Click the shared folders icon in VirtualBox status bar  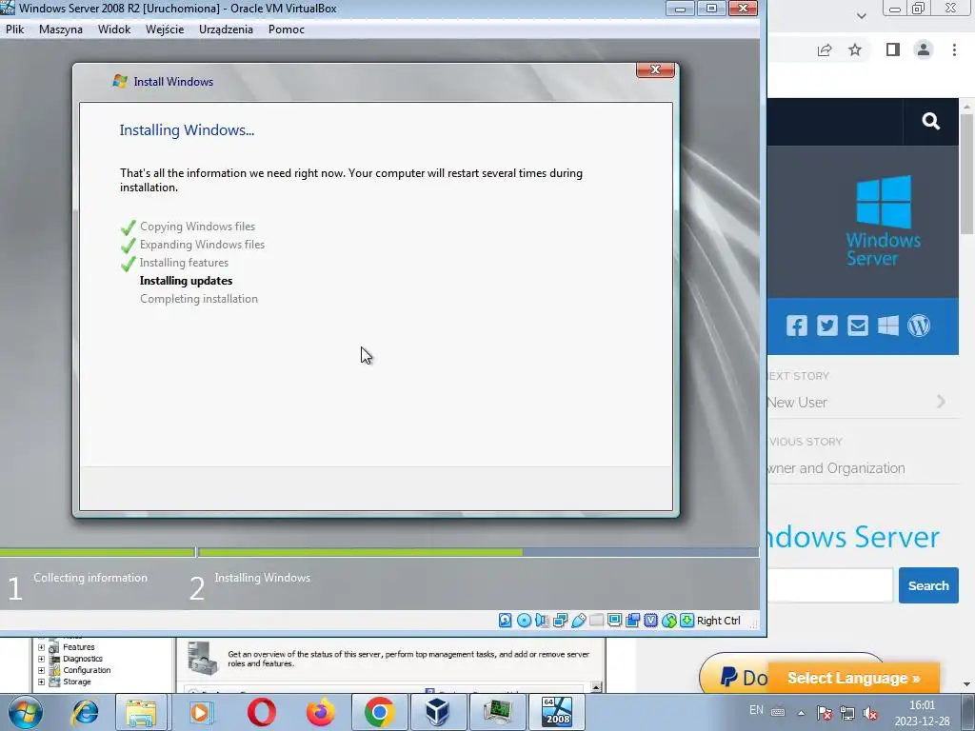coord(596,620)
